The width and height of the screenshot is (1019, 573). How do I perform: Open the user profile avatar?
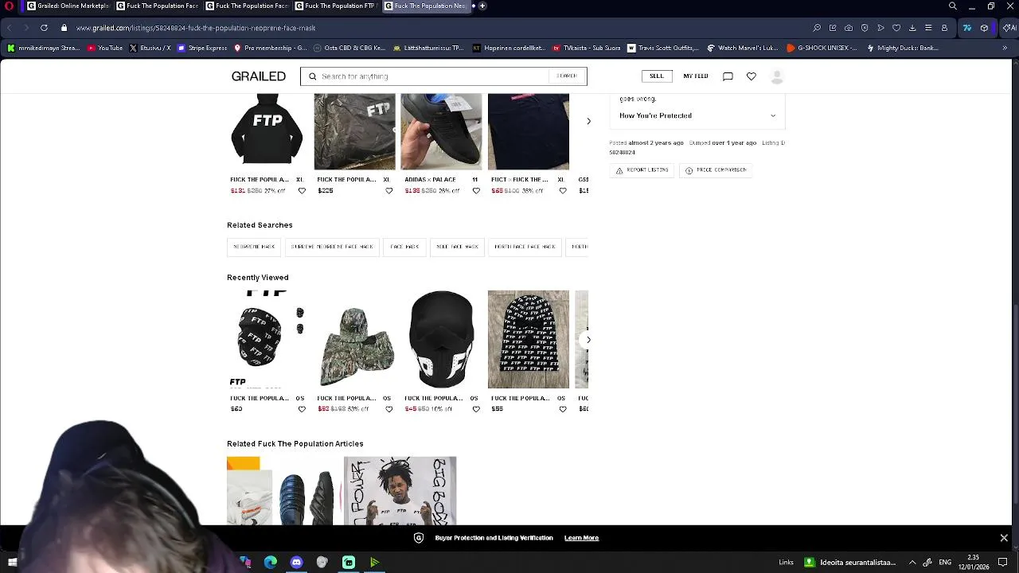pos(777,76)
